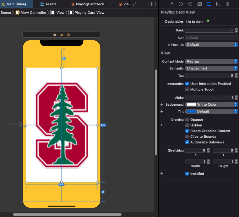This screenshot has height=217, width=239.
Task: Click the Exit icon in scene dock
Action: (69, 35)
